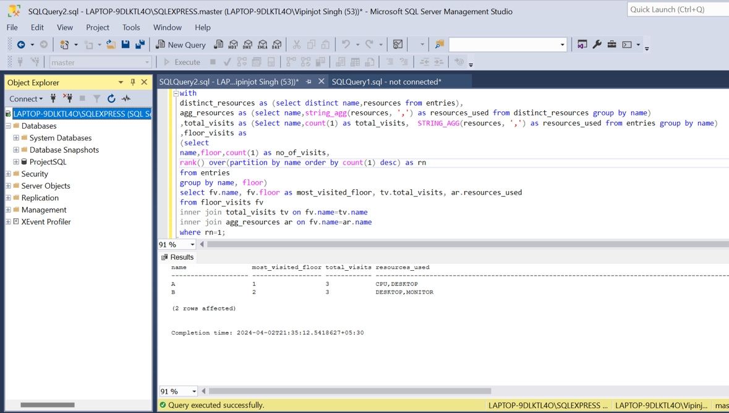
Task: Click the Activity Monitor icon in Object Explorer
Action: pyautogui.click(x=126, y=98)
